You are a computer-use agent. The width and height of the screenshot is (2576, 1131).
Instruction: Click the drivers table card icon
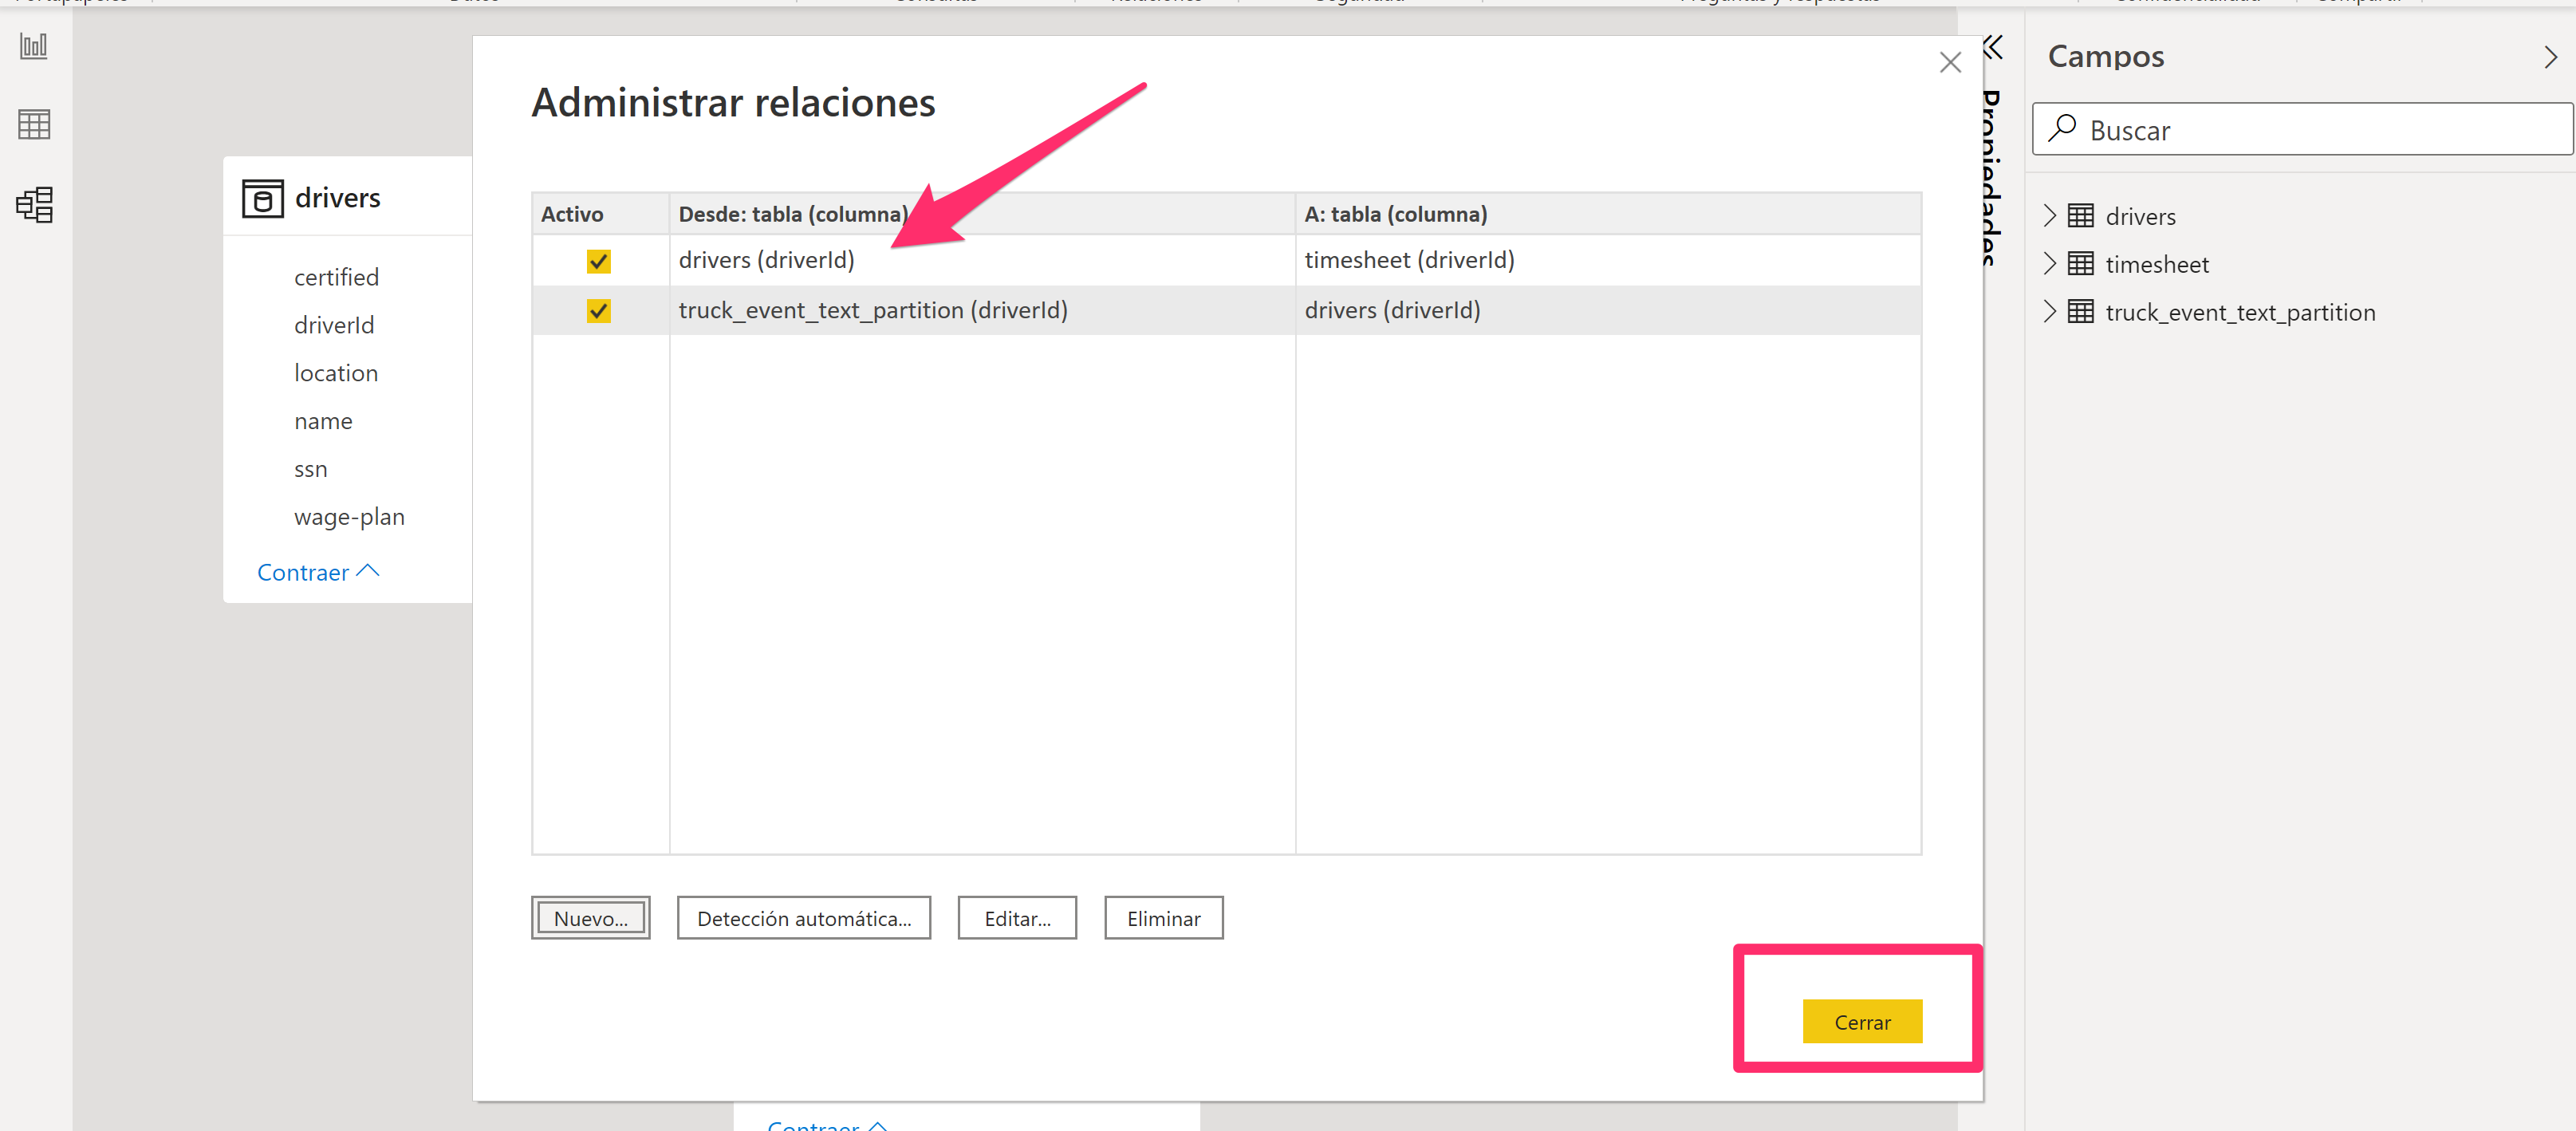coord(262,198)
